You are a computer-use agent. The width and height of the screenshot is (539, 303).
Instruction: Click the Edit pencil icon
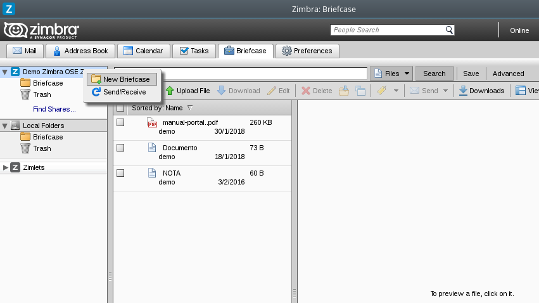click(x=272, y=91)
